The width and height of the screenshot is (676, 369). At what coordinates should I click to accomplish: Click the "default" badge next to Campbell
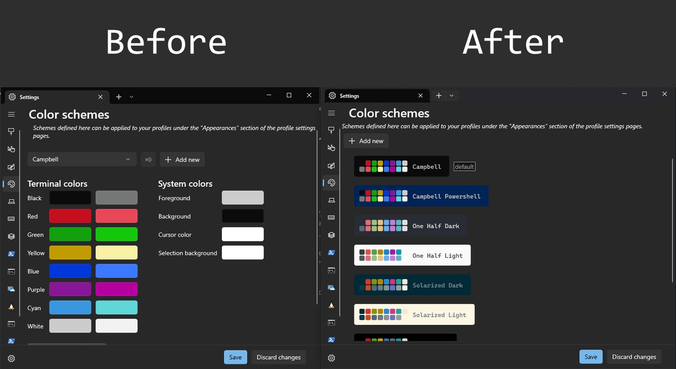[465, 166]
